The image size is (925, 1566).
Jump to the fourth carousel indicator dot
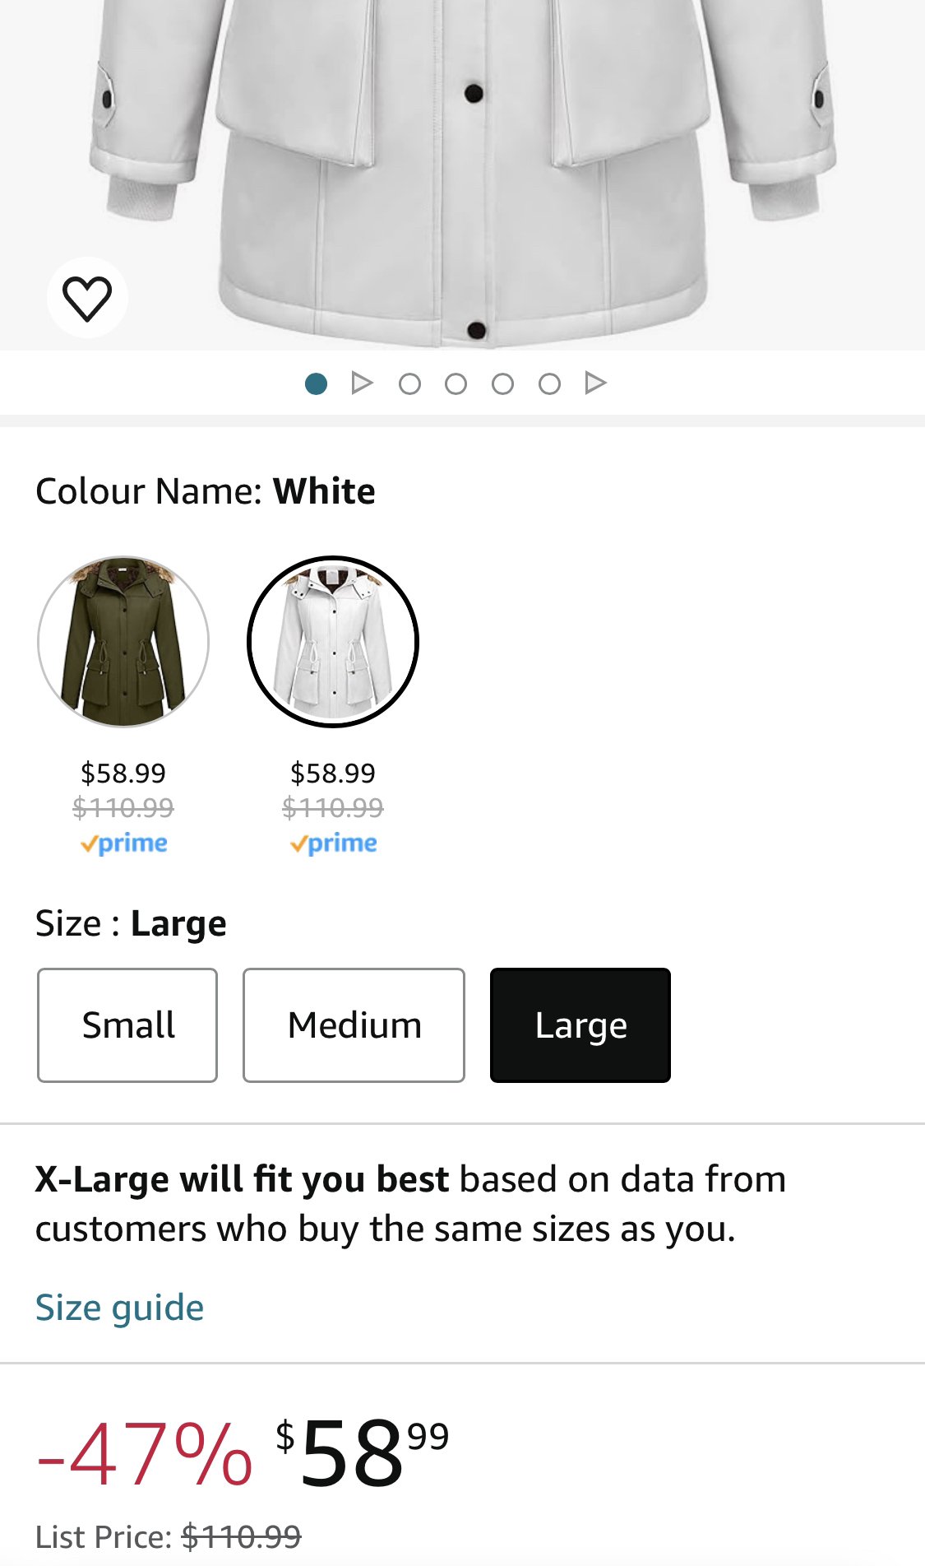[x=456, y=383]
